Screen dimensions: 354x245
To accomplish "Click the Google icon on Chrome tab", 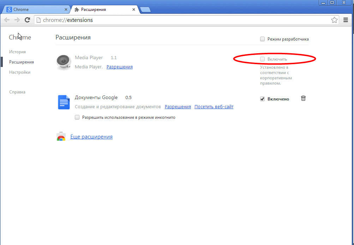I will (9, 10).
